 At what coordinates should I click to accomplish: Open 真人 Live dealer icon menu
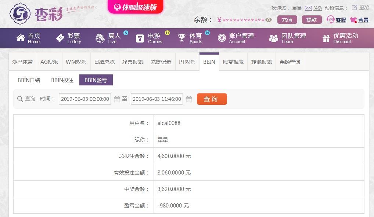coord(100,38)
